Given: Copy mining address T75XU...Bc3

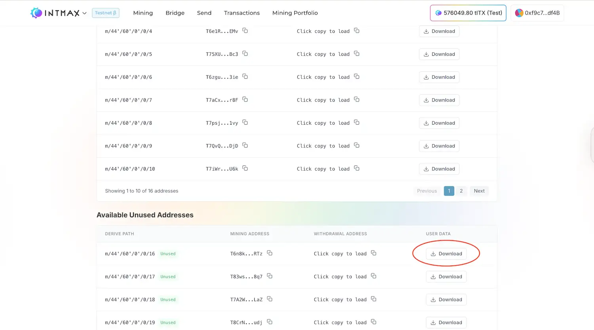Looking at the screenshot, I should (x=245, y=54).
